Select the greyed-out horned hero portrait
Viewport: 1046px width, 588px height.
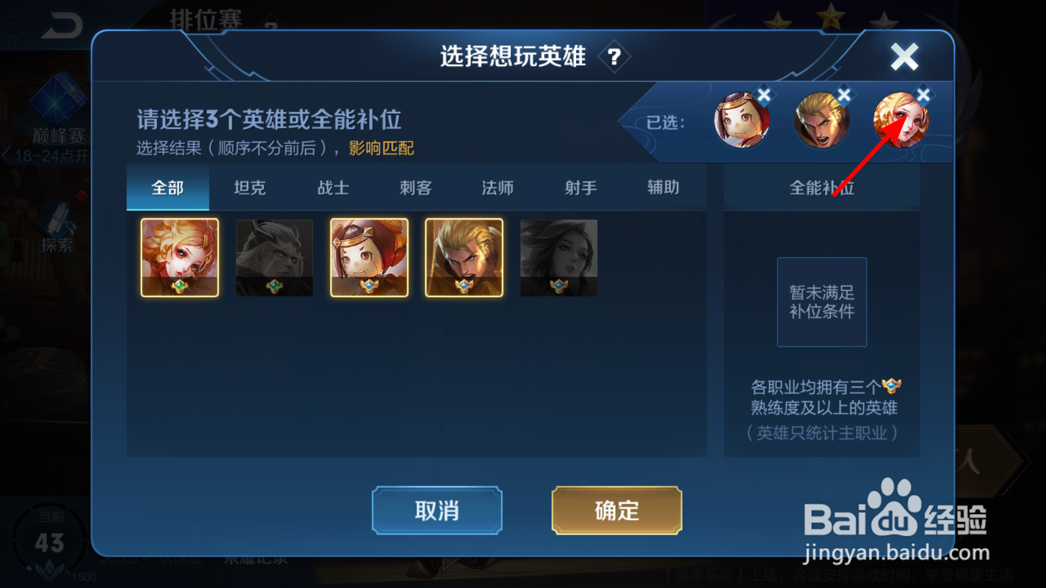coord(274,258)
